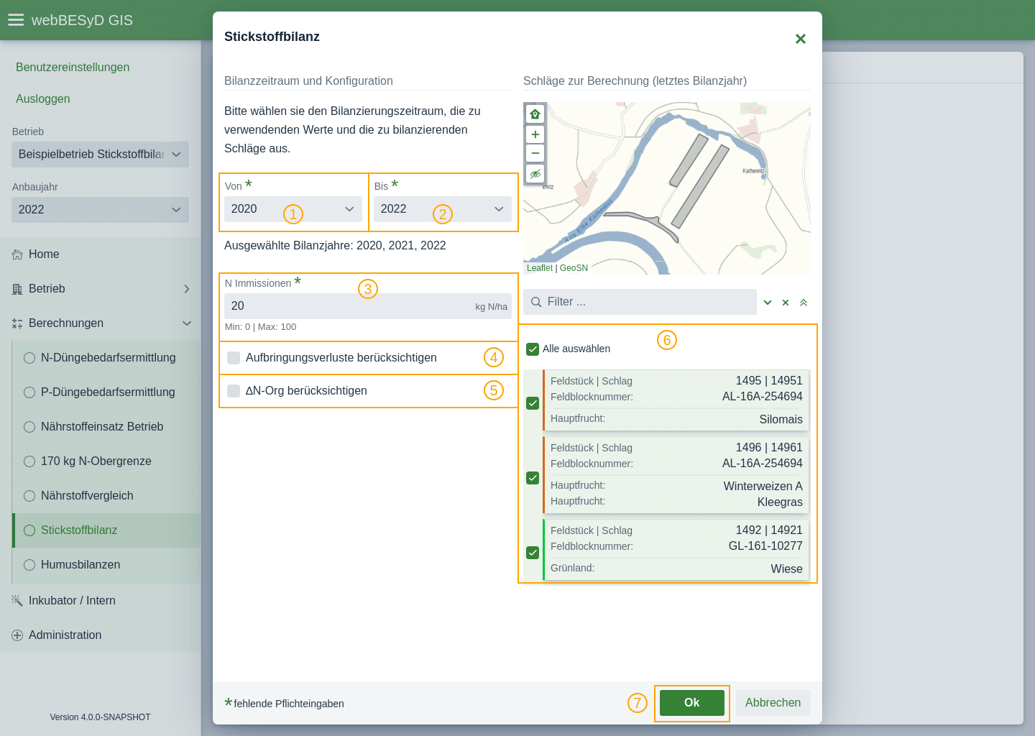
Task: Click the Administration plus-circle icon
Action: (17, 635)
